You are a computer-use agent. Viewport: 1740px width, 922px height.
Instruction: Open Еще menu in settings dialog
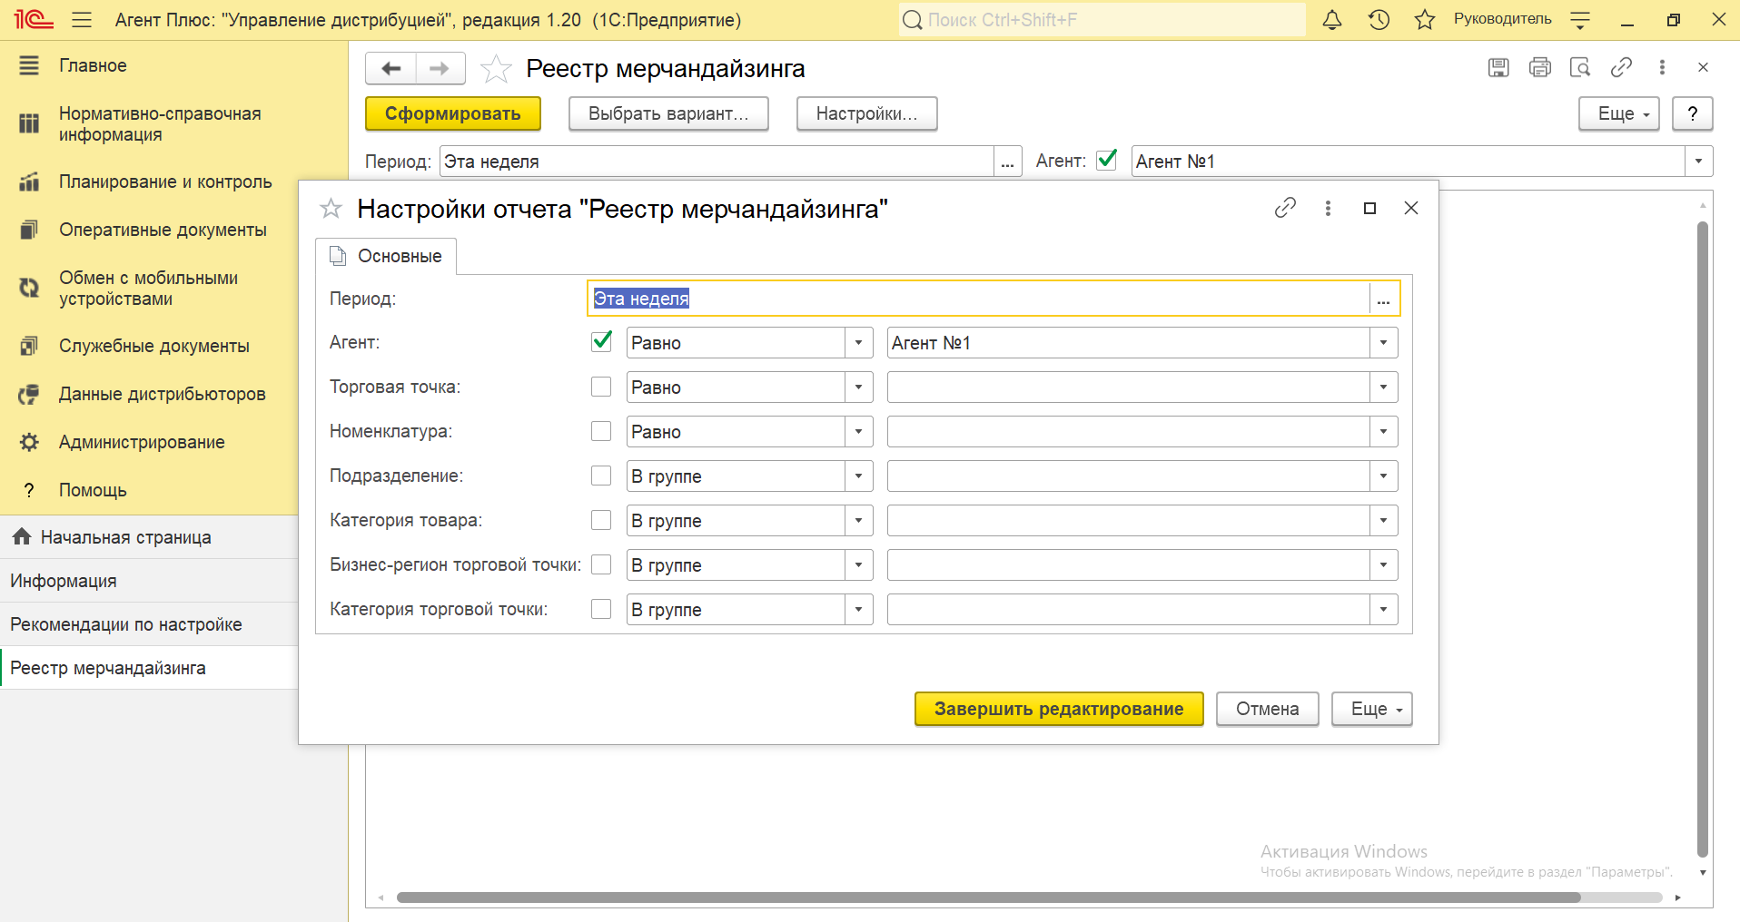1371,709
